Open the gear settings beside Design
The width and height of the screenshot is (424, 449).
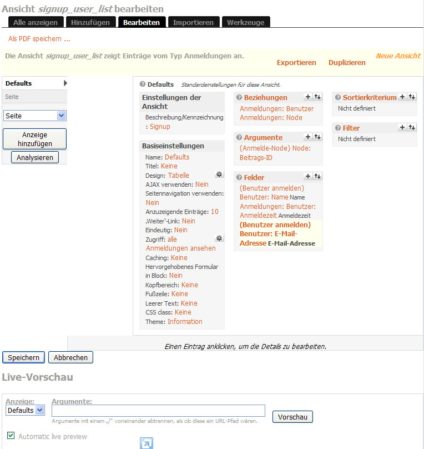coord(219,174)
